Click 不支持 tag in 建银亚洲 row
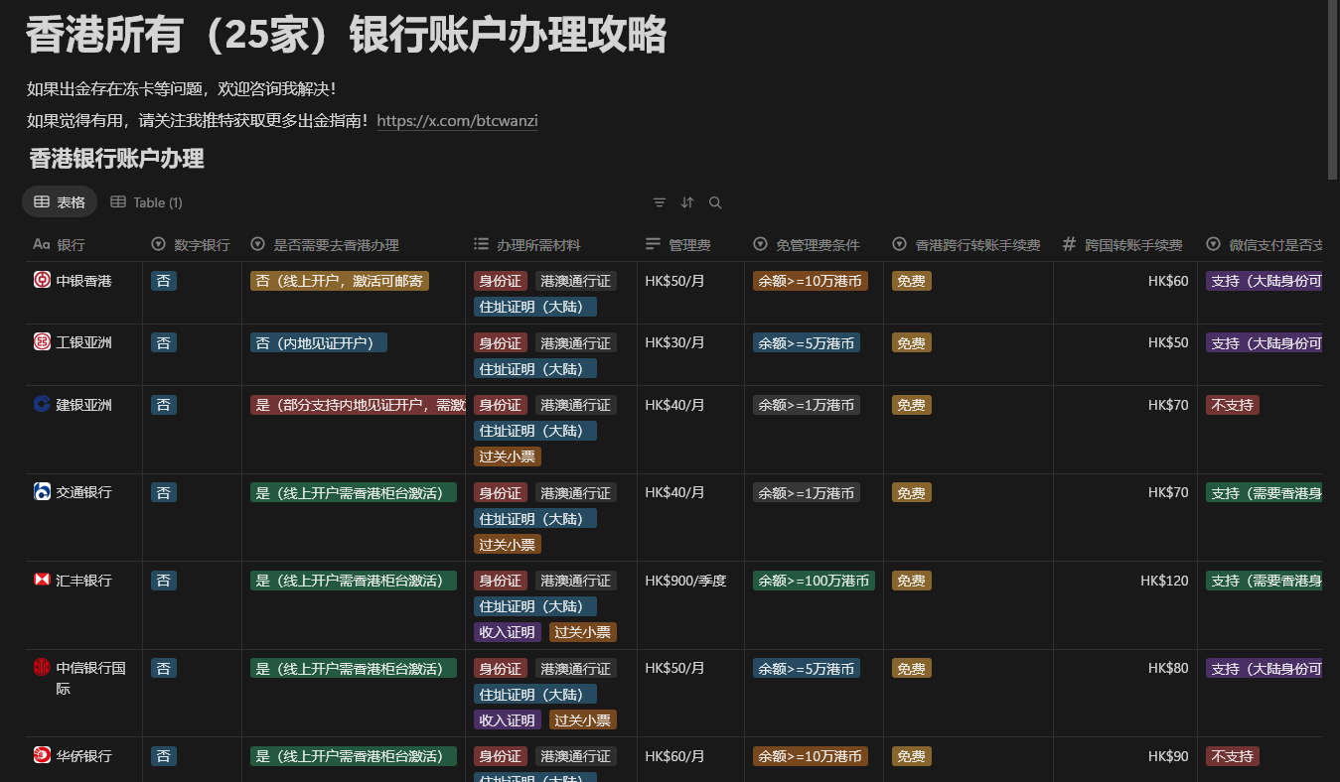The image size is (1340, 782). point(1233,405)
